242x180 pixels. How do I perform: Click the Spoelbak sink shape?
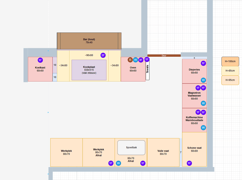point(131,147)
